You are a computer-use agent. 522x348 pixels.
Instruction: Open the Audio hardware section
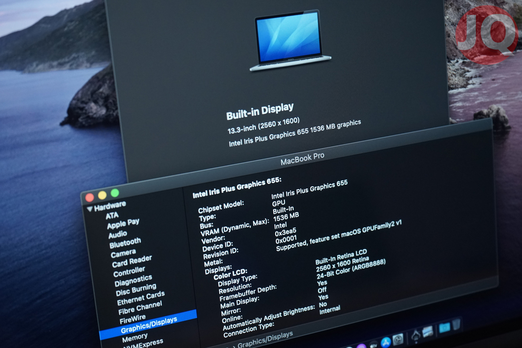[117, 234]
